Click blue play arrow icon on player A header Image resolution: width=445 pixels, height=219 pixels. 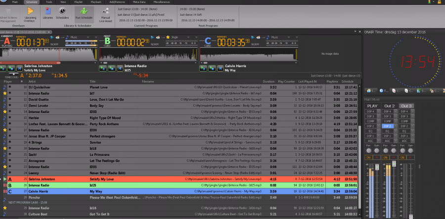point(52,37)
